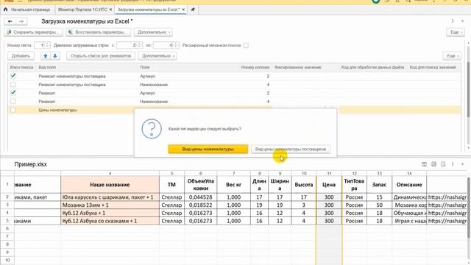Tick search key for Реквизит Наименование row
This screenshot has height=265, width=471.
pyautogui.click(x=13, y=102)
